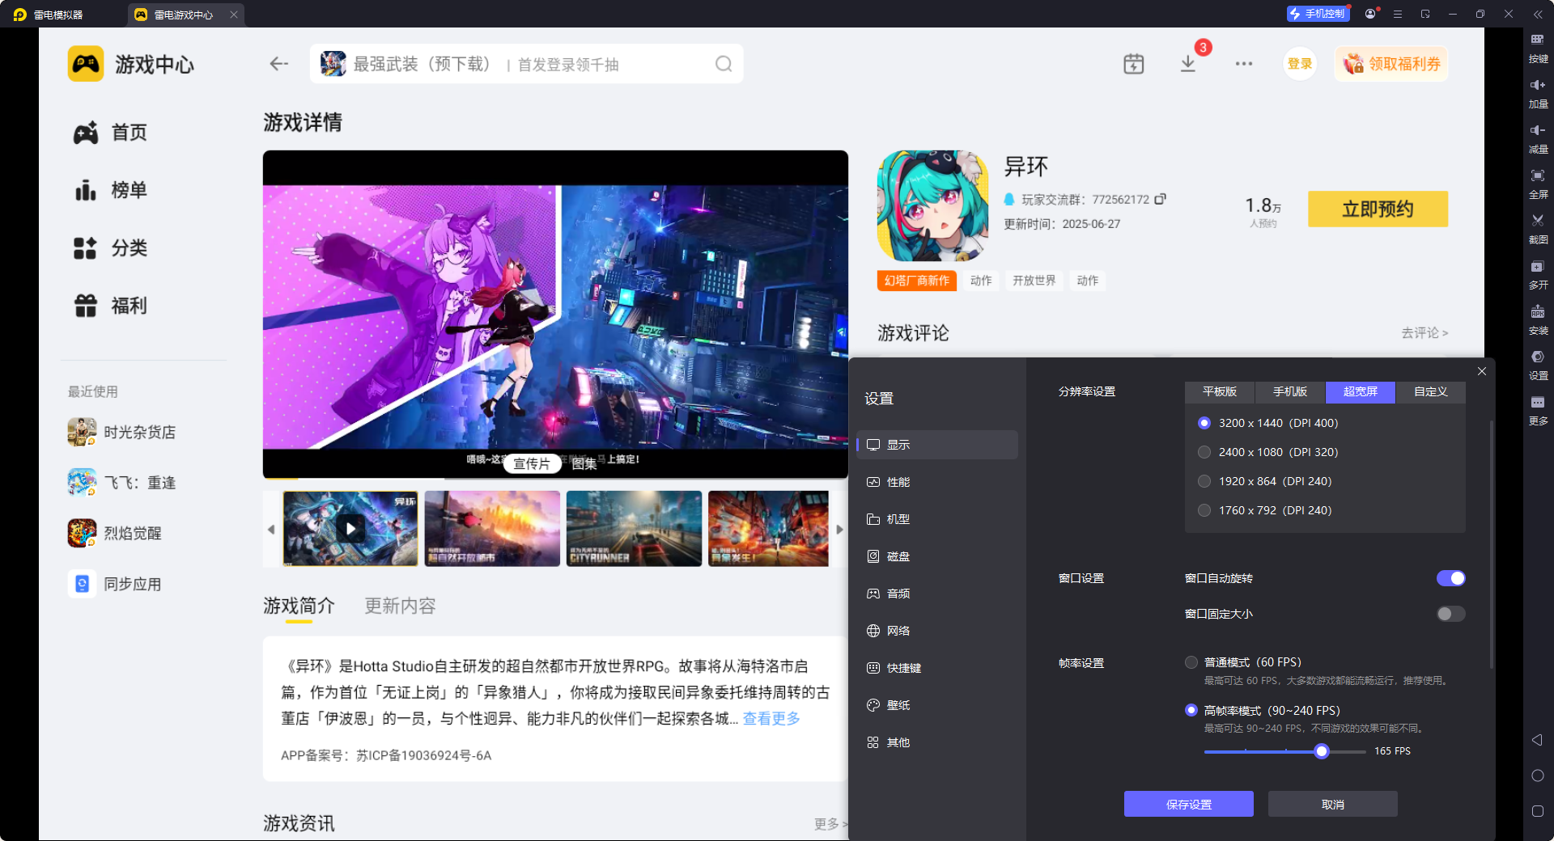Open the 音频 audio settings section
This screenshot has height=841, width=1554.
[x=897, y=593]
